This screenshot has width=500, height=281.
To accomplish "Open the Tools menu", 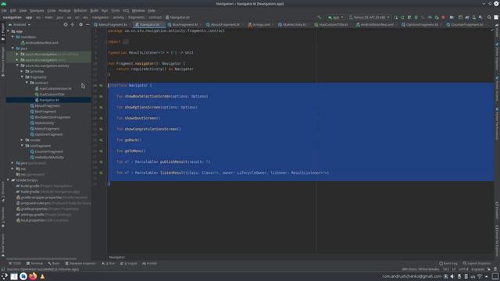I will tap(115, 10).
